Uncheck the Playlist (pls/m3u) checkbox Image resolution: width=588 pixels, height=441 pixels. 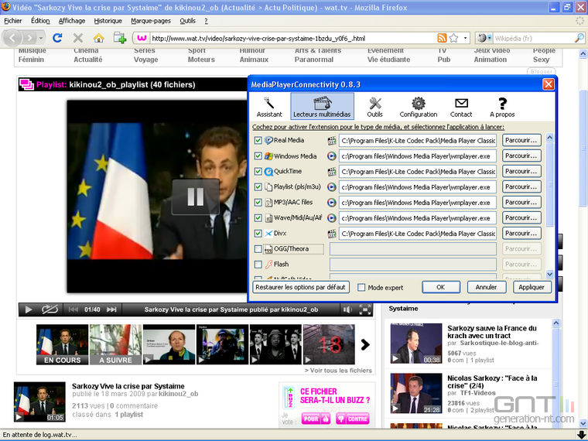[258, 186]
